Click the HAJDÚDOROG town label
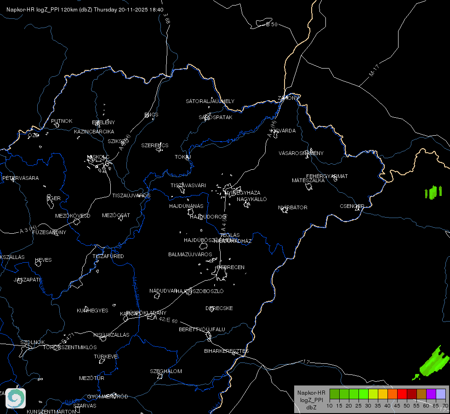Viewport: 450px width, 414px height. point(209,217)
